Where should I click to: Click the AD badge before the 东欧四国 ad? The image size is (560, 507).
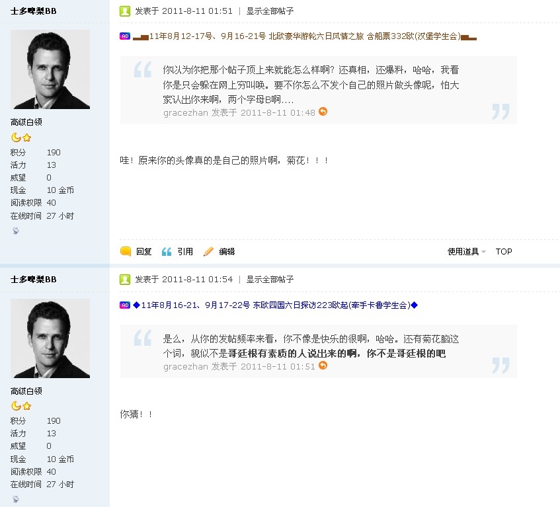[x=125, y=305]
